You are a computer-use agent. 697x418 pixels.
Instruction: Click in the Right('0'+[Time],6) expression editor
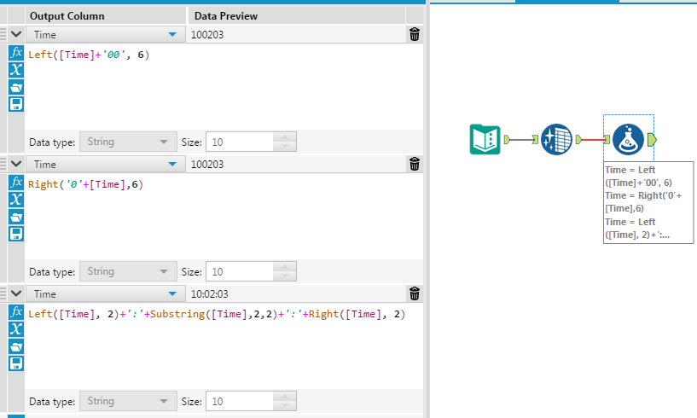(224, 217)
